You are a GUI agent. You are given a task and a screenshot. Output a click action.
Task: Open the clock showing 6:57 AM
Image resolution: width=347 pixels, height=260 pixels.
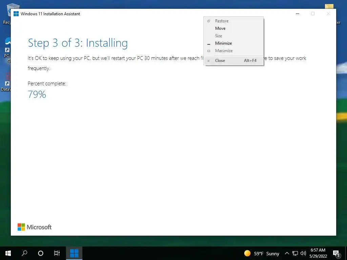point(318,253)
